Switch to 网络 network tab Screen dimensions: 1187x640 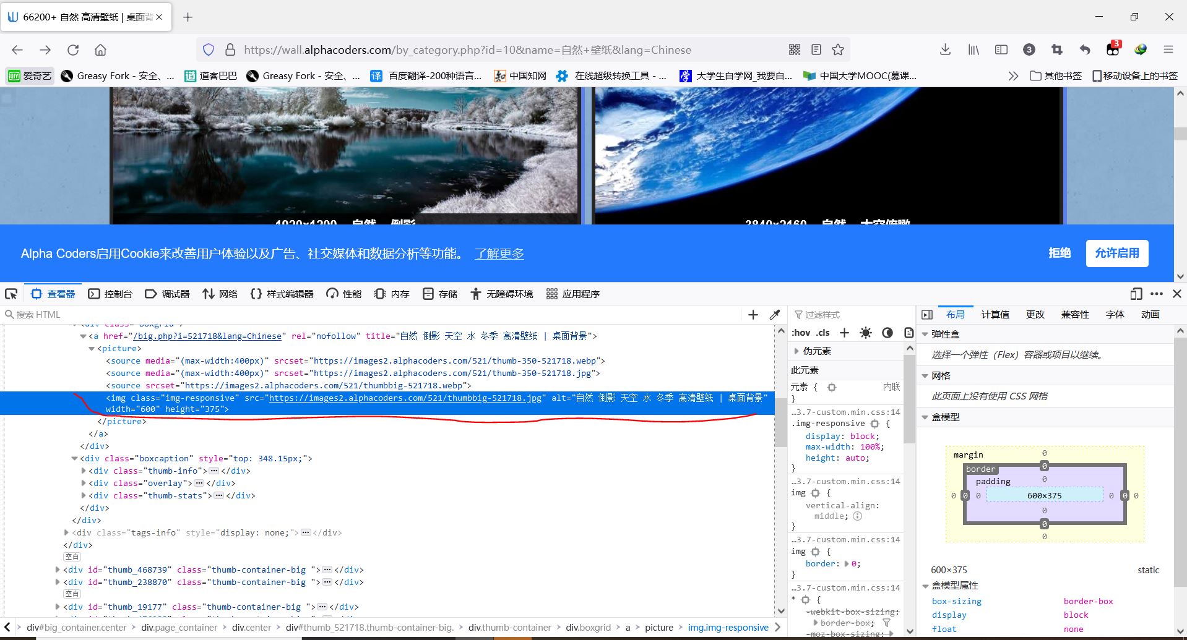[x=220, y=294]
